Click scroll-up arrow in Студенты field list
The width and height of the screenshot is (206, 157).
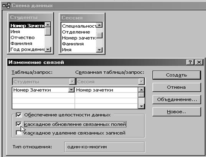tap(48, 25)
